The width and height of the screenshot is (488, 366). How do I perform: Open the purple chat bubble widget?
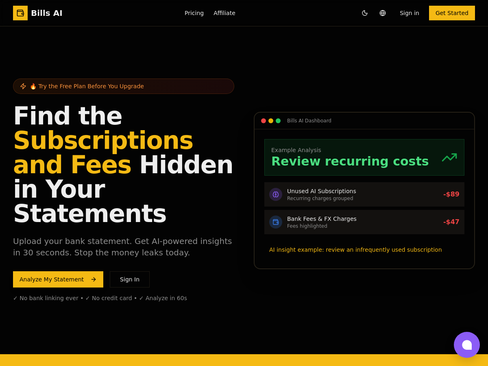tap(467, 345)
